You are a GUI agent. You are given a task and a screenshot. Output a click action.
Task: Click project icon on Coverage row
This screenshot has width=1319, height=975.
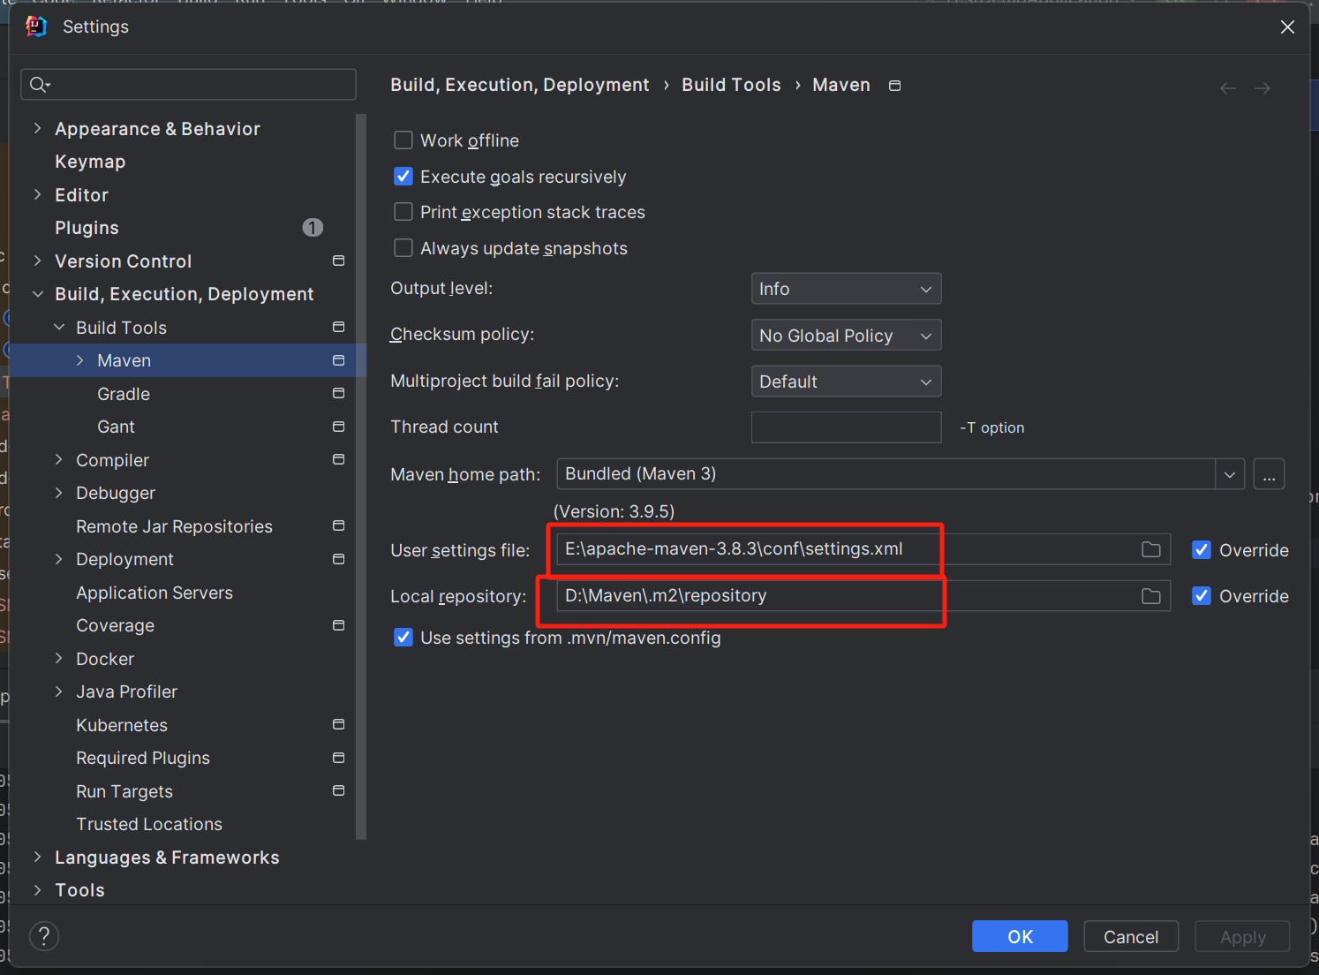click(x=338, y=625)
